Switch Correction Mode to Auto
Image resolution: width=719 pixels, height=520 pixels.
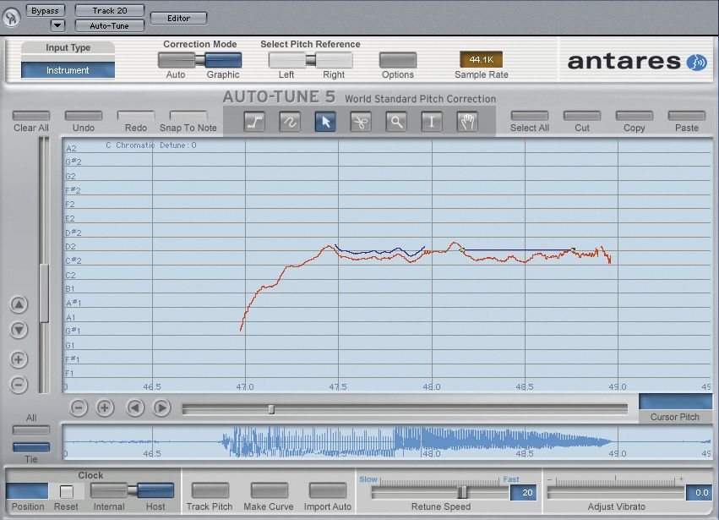(x=177, y=60)
